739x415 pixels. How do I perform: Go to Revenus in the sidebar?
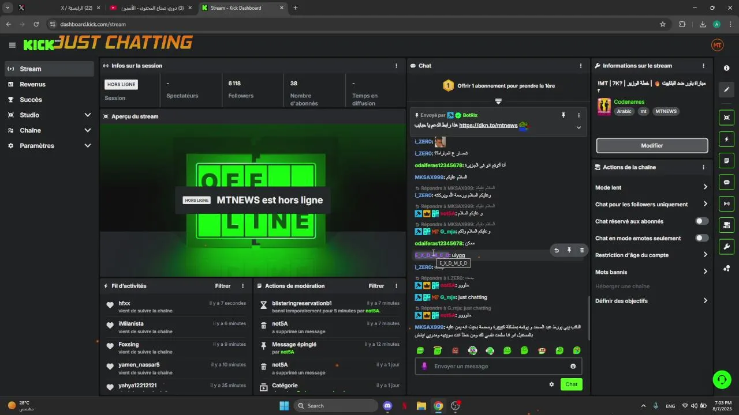tap(48, 84)
